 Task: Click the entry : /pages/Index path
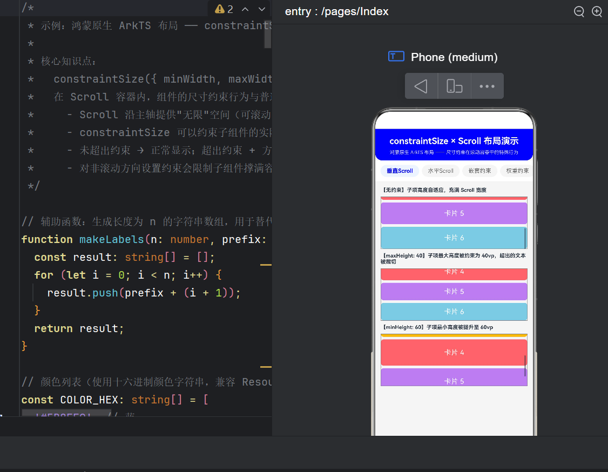click(336, 12)
